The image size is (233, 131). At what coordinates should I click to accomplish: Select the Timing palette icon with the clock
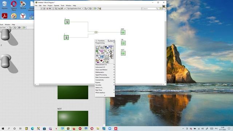111,52
